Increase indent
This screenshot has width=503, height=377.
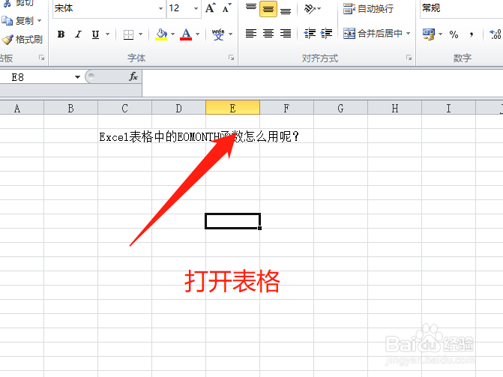326,34
